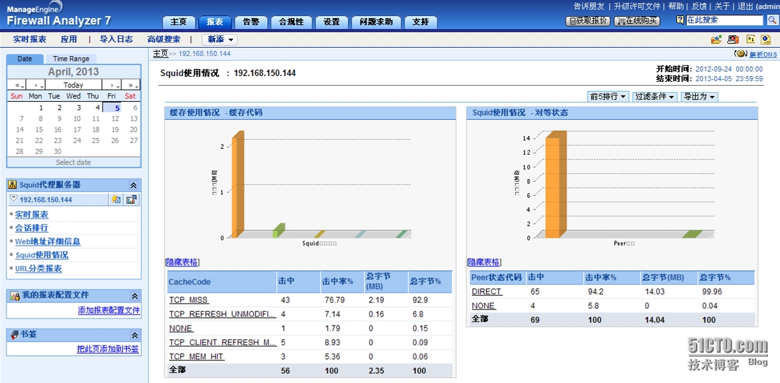Viewport: 780px width, 383px height.
Task: Open the 导出为 dropdown
Action: click(700, 97)
